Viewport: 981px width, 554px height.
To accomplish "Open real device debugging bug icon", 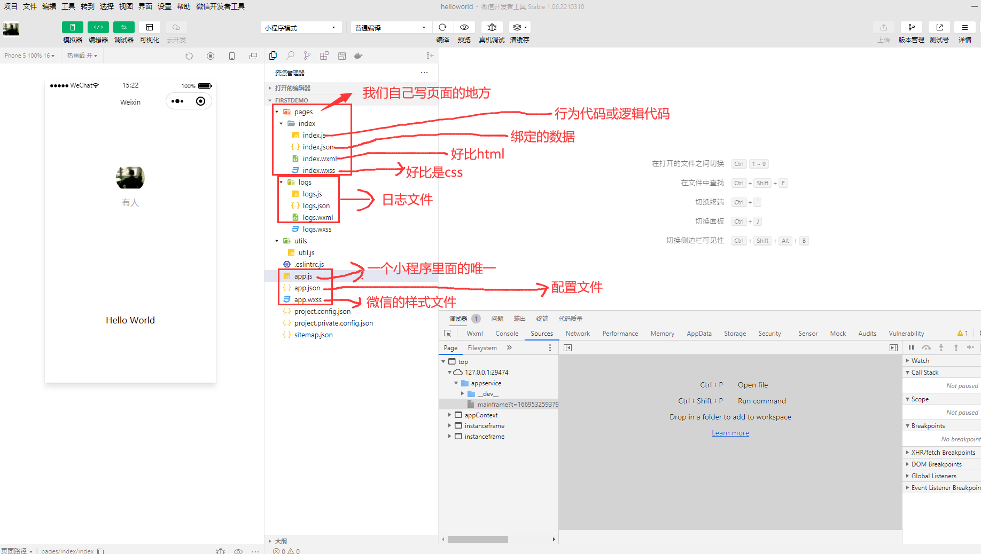I will pos(492,27).
